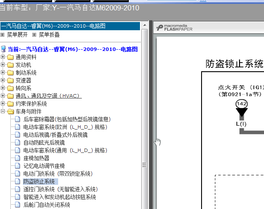Open 后舱门自动关闭系统 diagram

pyautogui.click(x=47, y=205)
